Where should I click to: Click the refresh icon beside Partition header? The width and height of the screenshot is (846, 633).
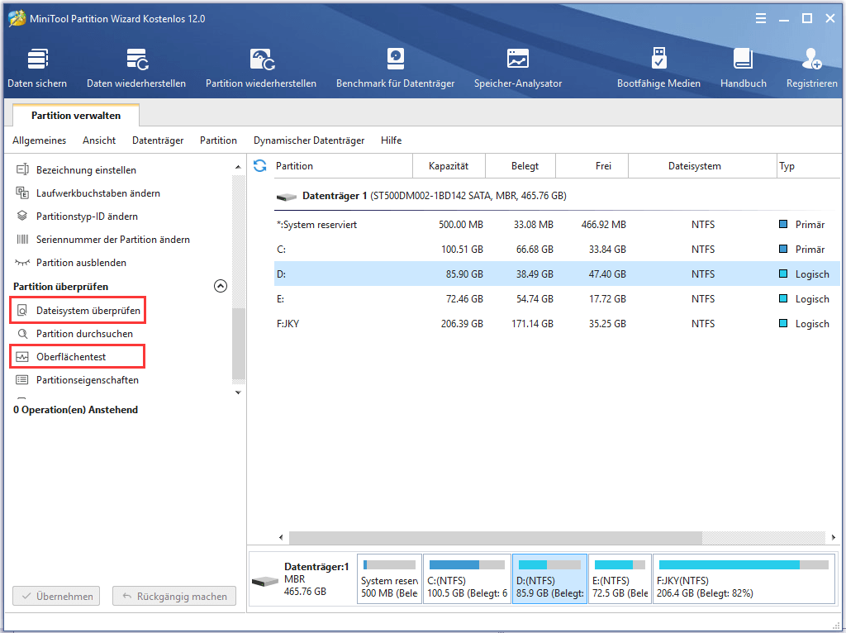tap(259, 165)
